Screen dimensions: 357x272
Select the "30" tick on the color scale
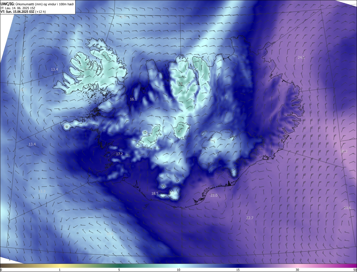click(297, 270)
